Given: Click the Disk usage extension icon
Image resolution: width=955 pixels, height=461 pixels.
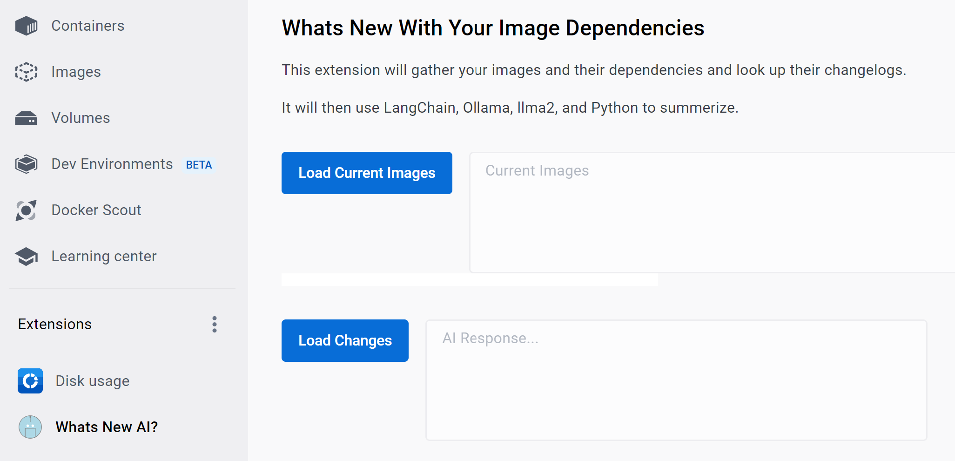Looking at the screenshot, I should pyautogui.click(x=30, y=381).
